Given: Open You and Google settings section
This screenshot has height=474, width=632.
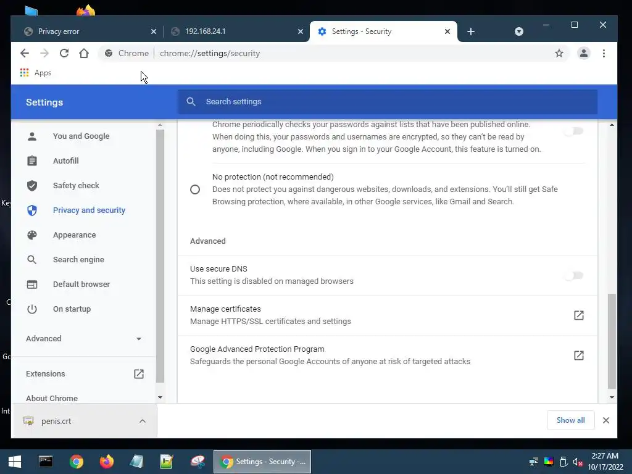Looking at the screenshot, I should coord(81,136).
